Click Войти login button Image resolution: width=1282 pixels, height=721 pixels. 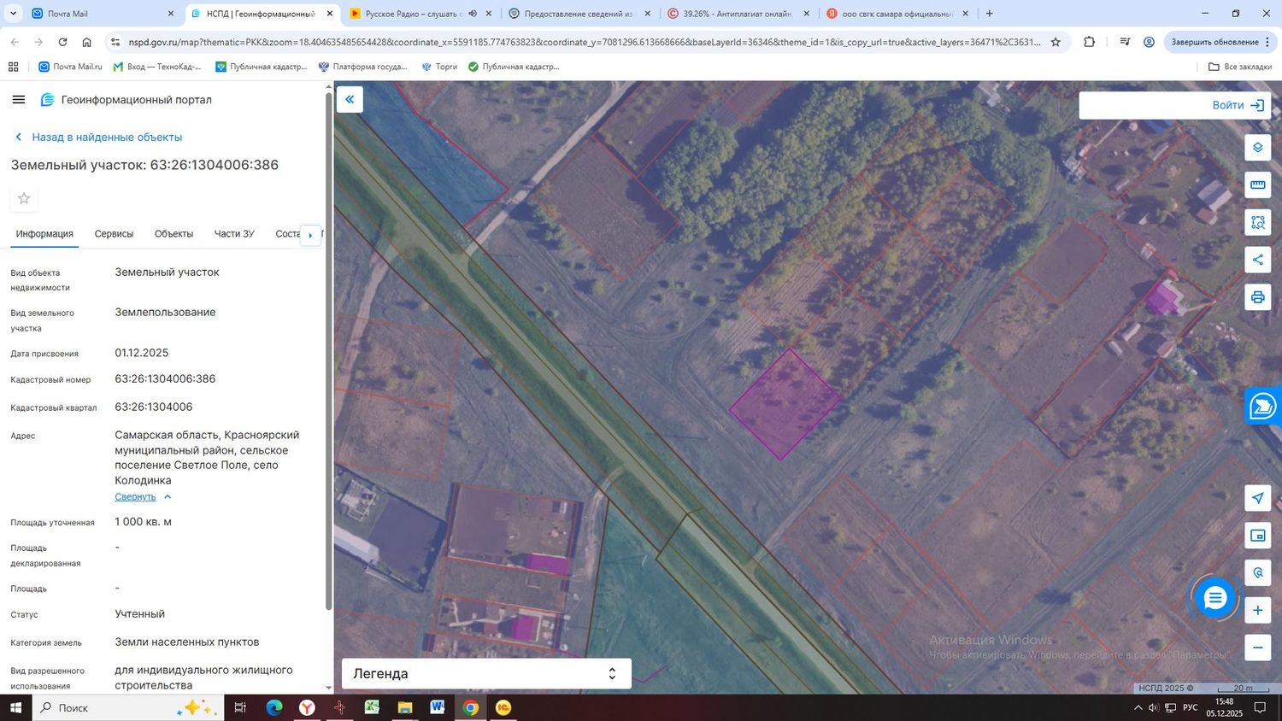[1238, 105]
